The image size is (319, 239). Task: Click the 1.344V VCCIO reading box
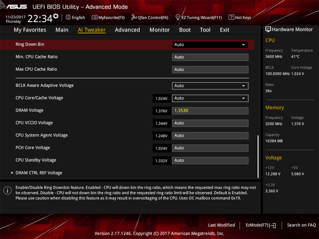pos(162,123)
